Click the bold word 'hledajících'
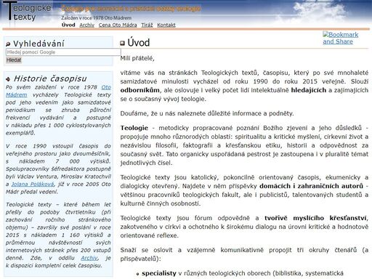Viewport: 372px width, 279px height. [x=309, y=90]
